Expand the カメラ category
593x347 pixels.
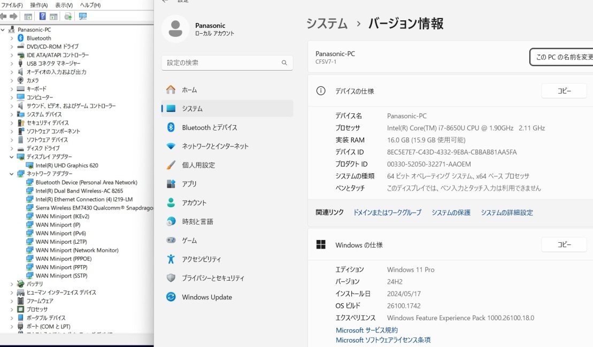click(12, 80)
